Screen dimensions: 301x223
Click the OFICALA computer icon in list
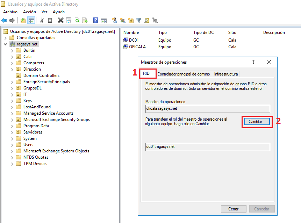click(x=126, y=46)
